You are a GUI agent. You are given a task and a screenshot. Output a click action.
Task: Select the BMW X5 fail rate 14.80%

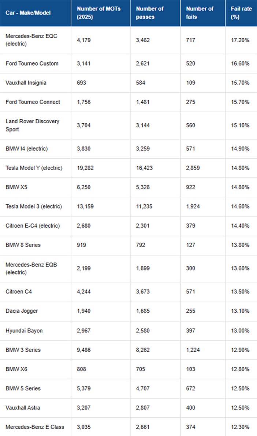tap(240, 187)
